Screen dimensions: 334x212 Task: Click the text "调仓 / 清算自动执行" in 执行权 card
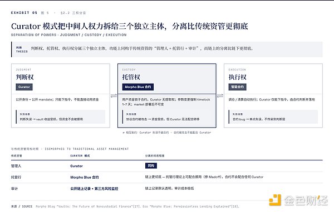(272, 99)
